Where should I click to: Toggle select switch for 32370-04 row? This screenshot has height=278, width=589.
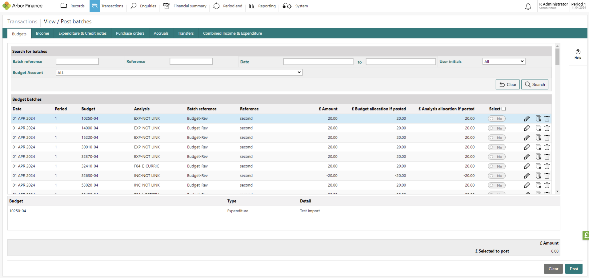tap(496, 157)
